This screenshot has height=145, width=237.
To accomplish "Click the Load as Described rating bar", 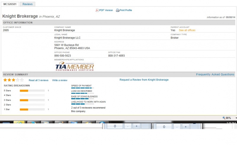I will pos(83,93).
